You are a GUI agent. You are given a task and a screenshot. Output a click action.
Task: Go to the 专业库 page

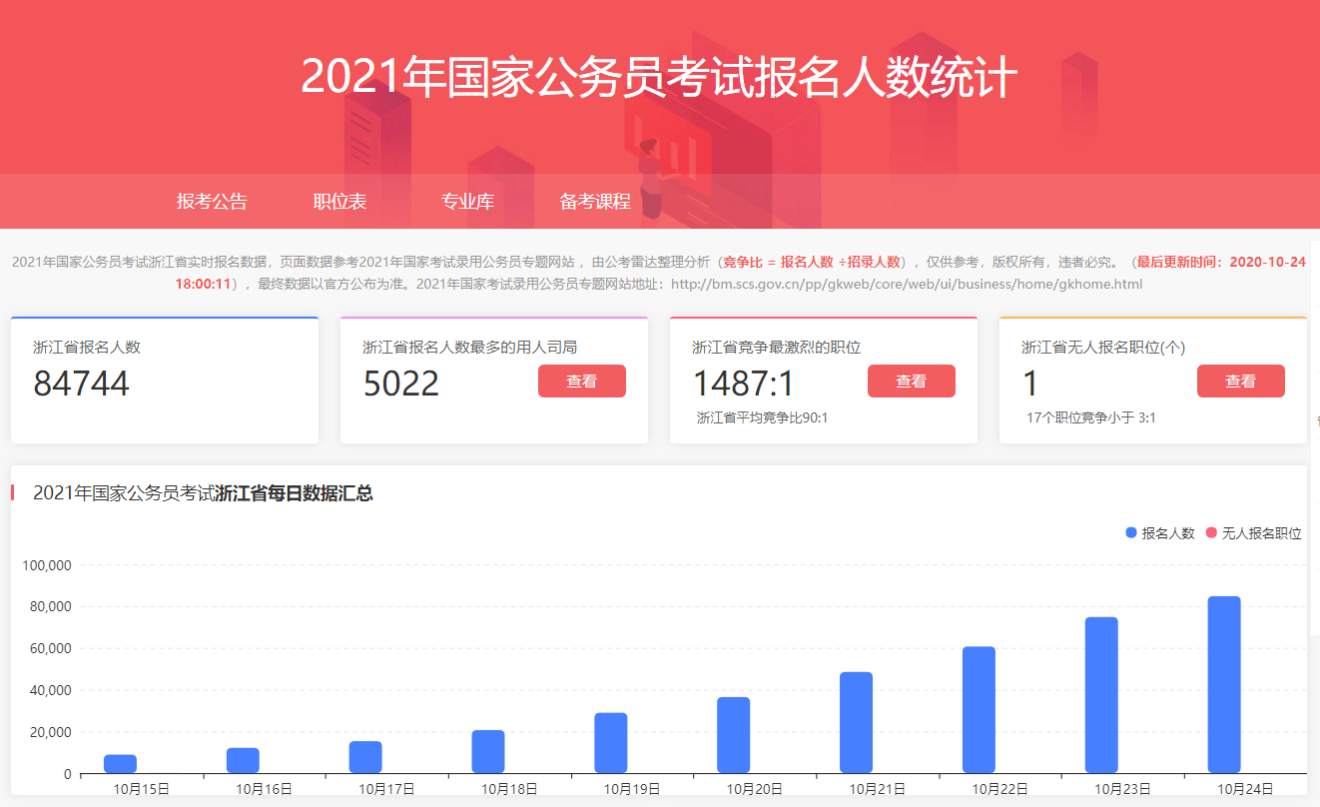pos(467,202)
